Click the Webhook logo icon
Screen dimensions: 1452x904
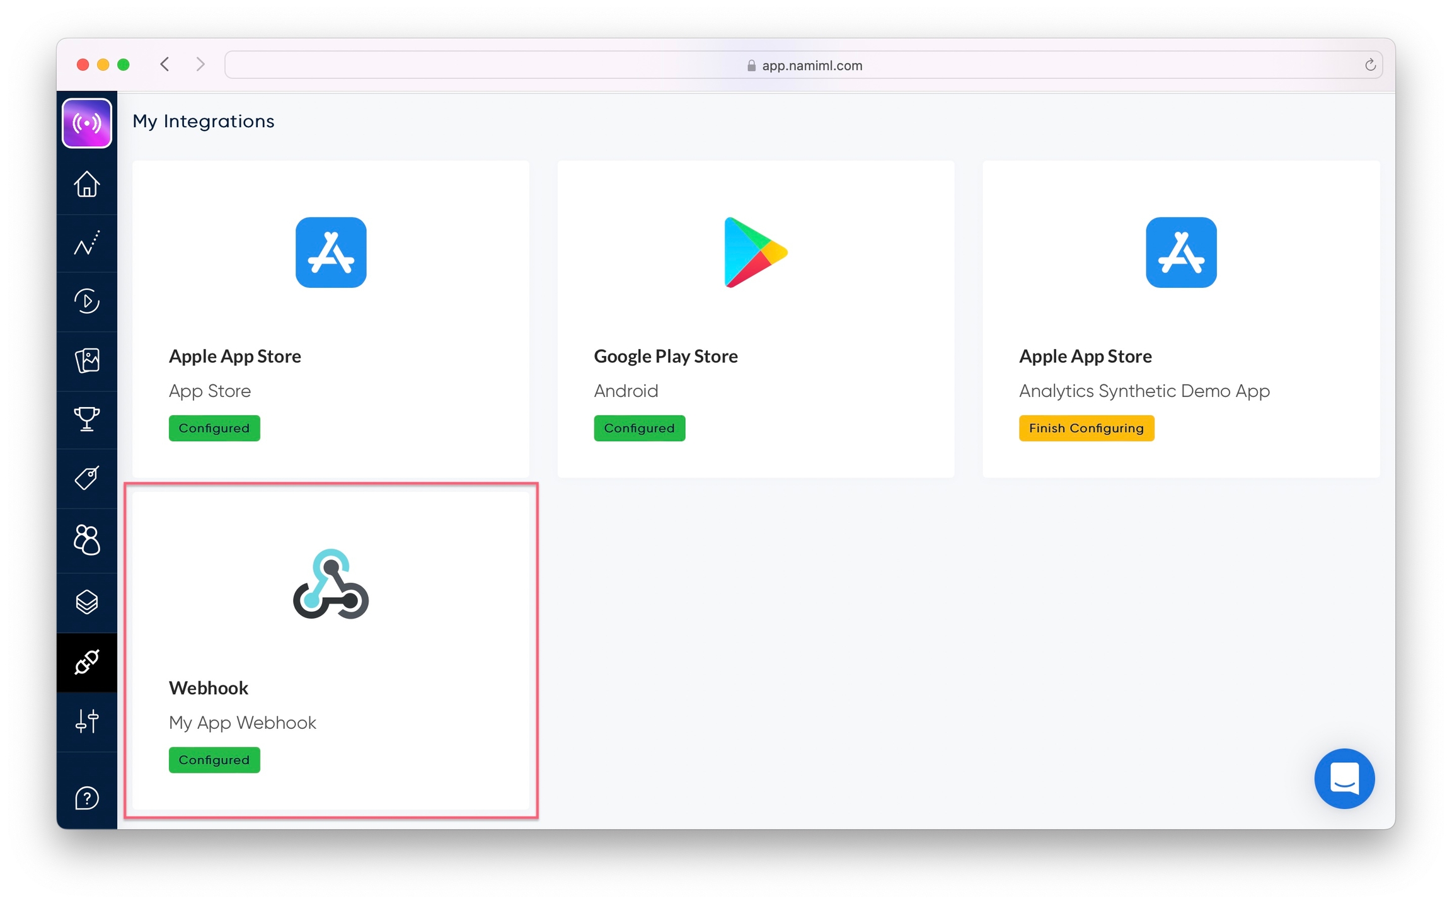[x=331, y=584]
